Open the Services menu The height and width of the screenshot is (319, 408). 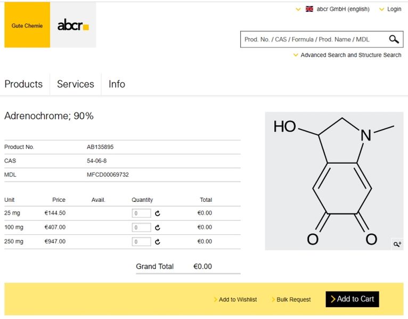[x=76, y=84]
